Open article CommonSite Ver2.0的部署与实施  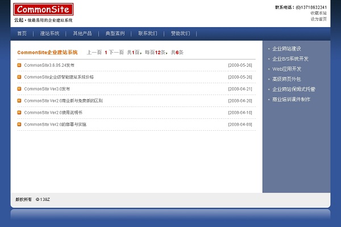tap(55, 125)
